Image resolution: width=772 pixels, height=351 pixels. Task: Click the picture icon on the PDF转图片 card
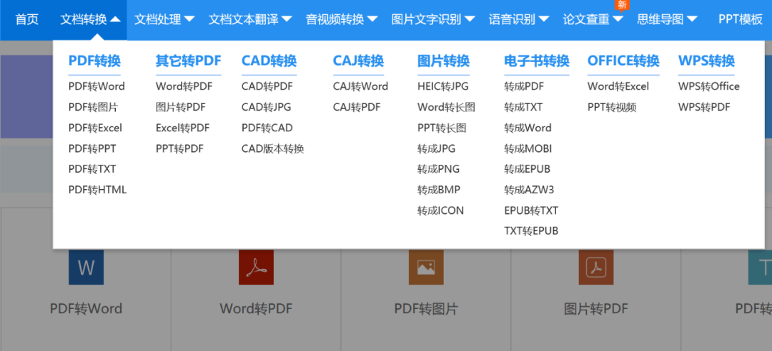(426, 267)
